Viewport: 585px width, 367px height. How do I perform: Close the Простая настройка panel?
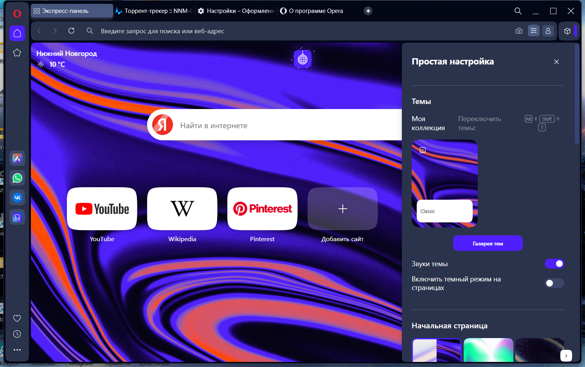pyautogui.click(x=556, y=62)
